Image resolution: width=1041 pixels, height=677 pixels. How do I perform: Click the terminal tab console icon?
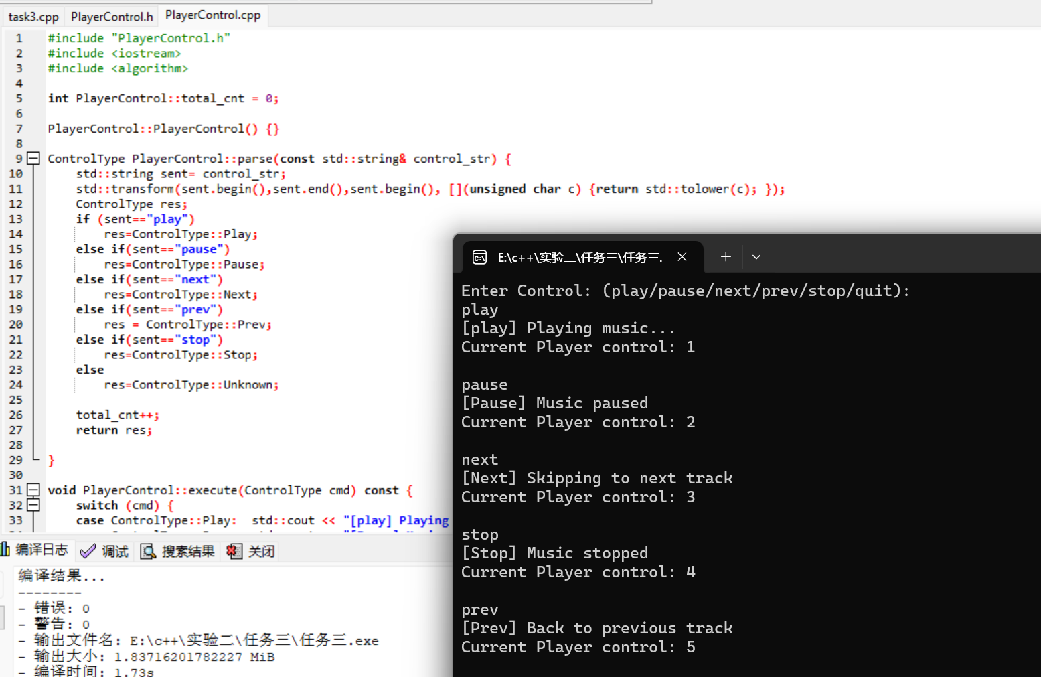click(480, 257)
